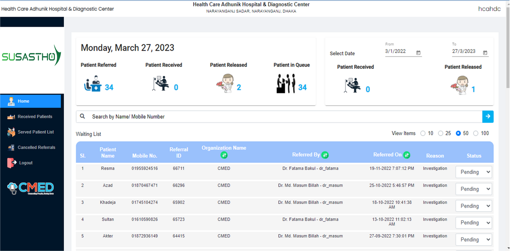Open the To date calendar picker
This screenshot has height=251, width=510.
pos(485,53)
